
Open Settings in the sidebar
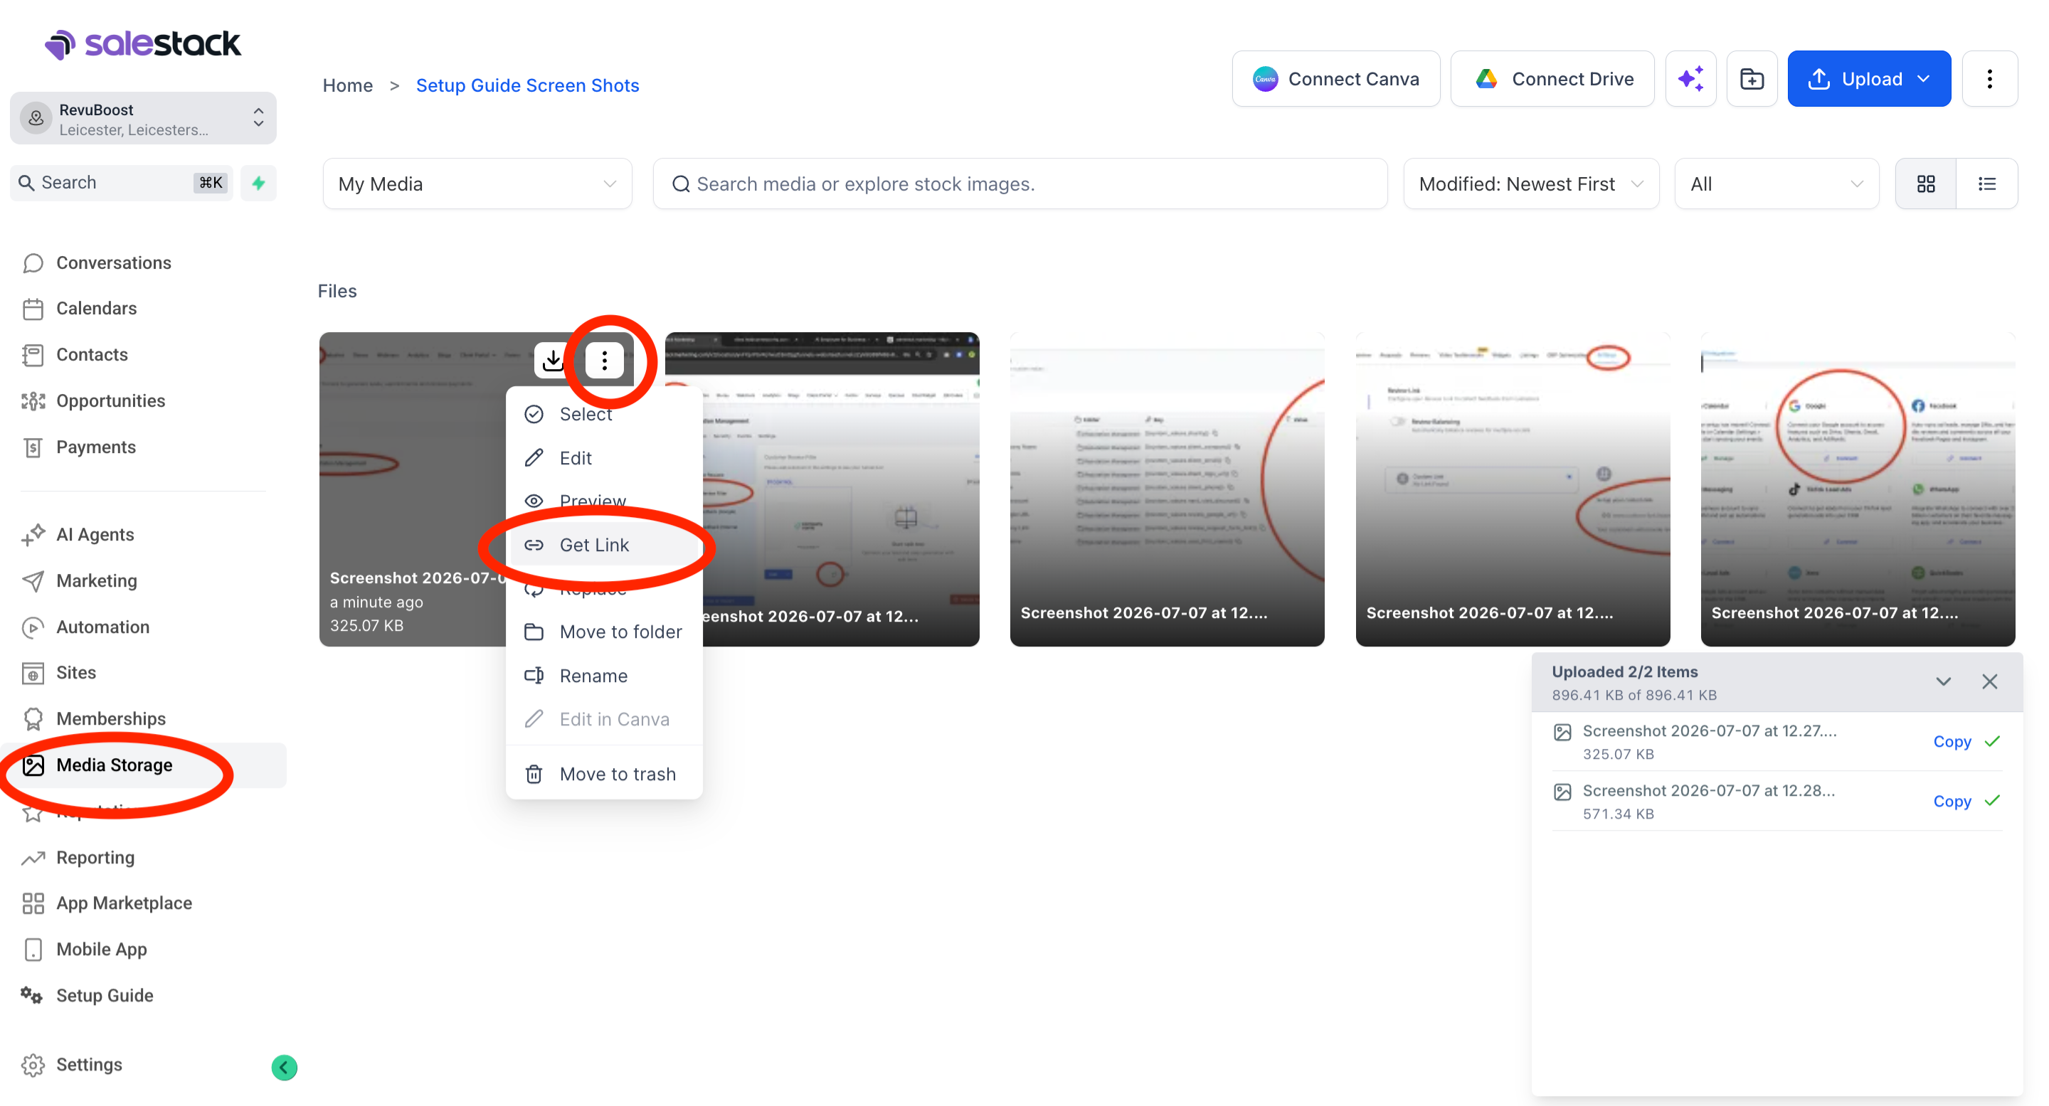[88, 1064]
